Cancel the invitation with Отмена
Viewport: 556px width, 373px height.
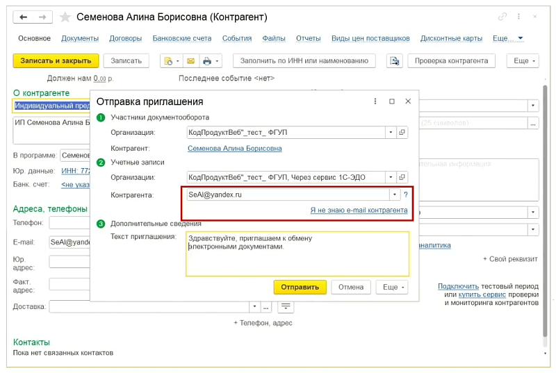[351, 288]
